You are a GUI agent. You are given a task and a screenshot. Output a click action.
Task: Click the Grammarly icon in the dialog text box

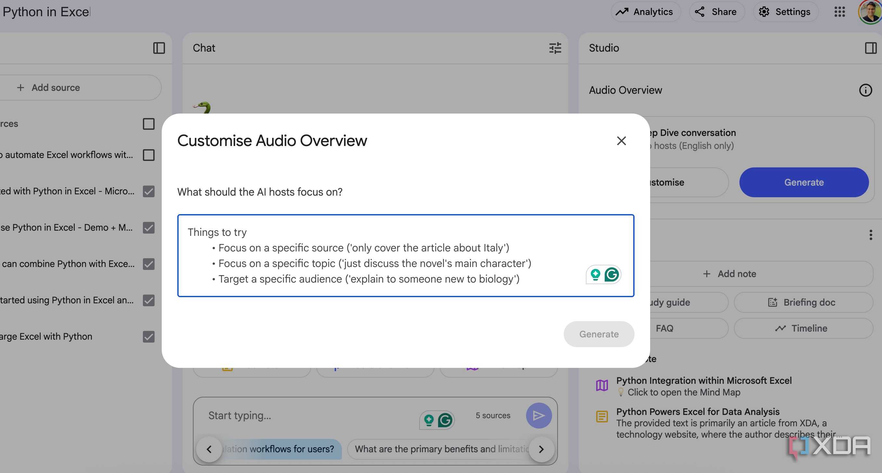611,274
